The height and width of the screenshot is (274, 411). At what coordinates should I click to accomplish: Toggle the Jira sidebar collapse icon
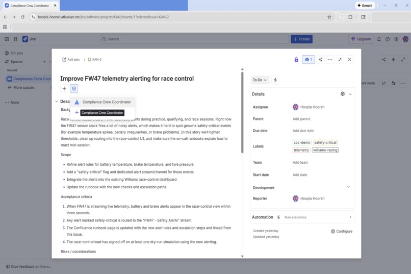click(7, 39)
